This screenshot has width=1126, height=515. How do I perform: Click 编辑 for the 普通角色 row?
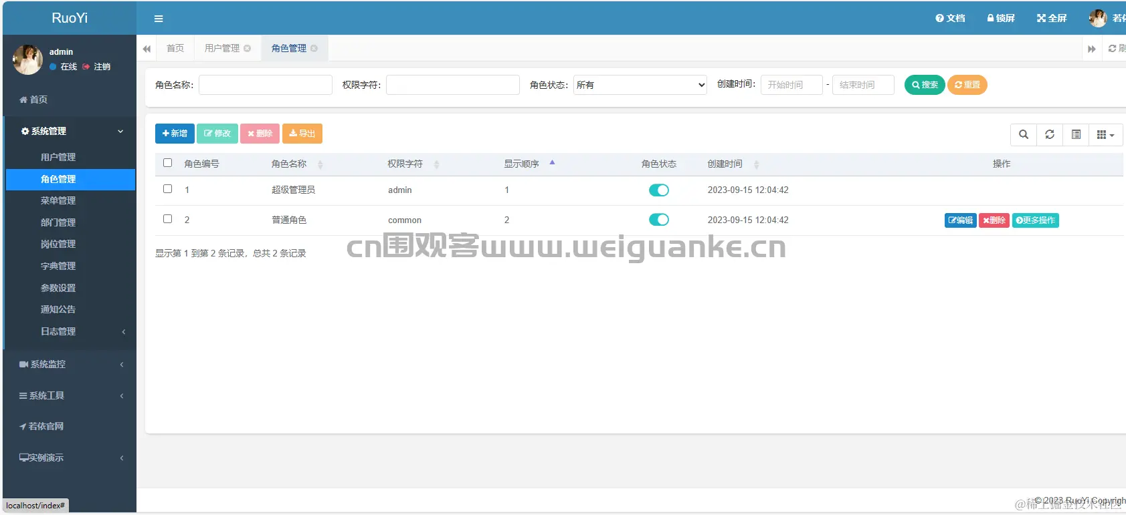tap(961, 220)
